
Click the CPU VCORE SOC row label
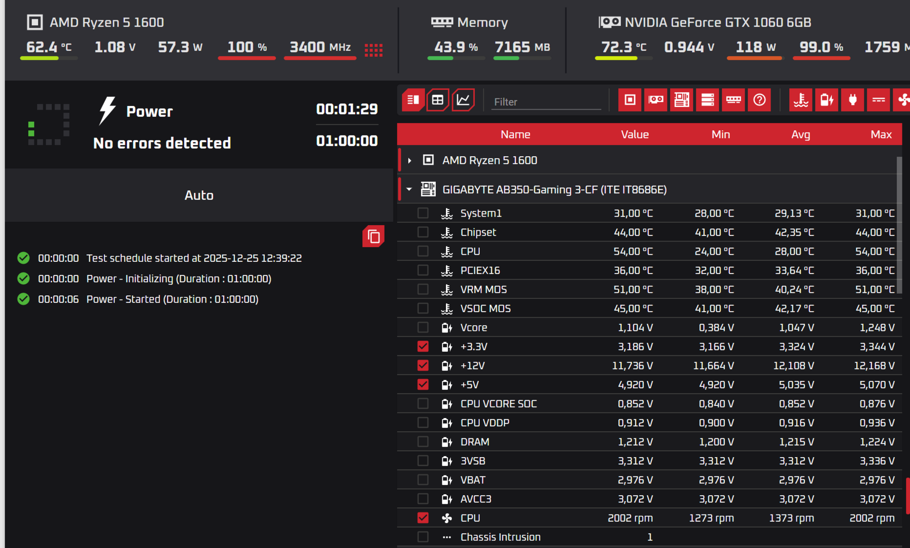(x=499, y=404)
